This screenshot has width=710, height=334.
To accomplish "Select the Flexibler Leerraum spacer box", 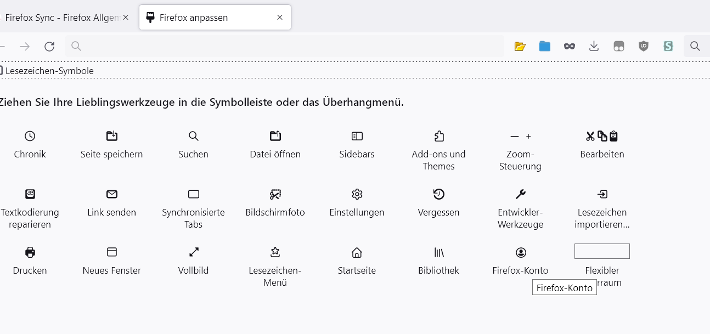I will coord(602,251).
